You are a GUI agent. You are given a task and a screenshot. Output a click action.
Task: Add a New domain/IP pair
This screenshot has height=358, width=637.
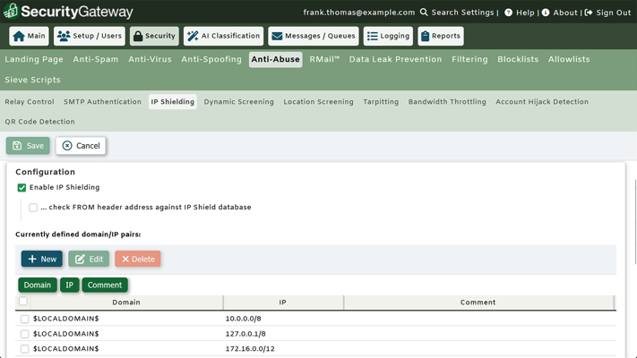pyautogui.click(x=42, y=259)
